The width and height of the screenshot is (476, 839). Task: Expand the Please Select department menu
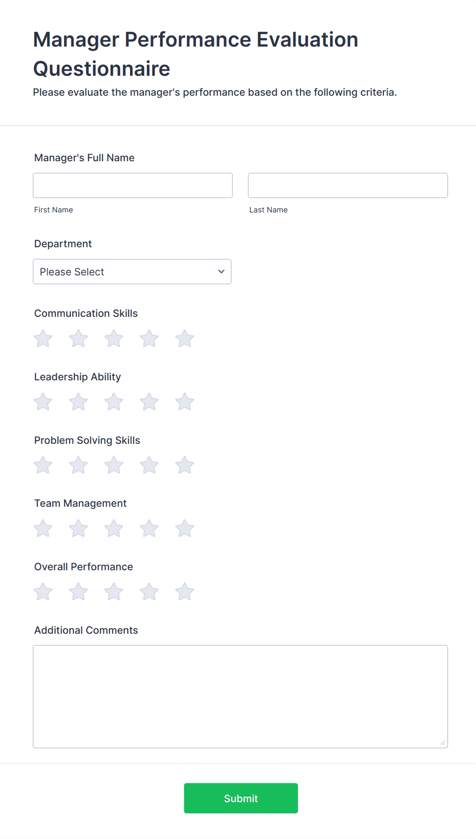click(x=132, y=271)
